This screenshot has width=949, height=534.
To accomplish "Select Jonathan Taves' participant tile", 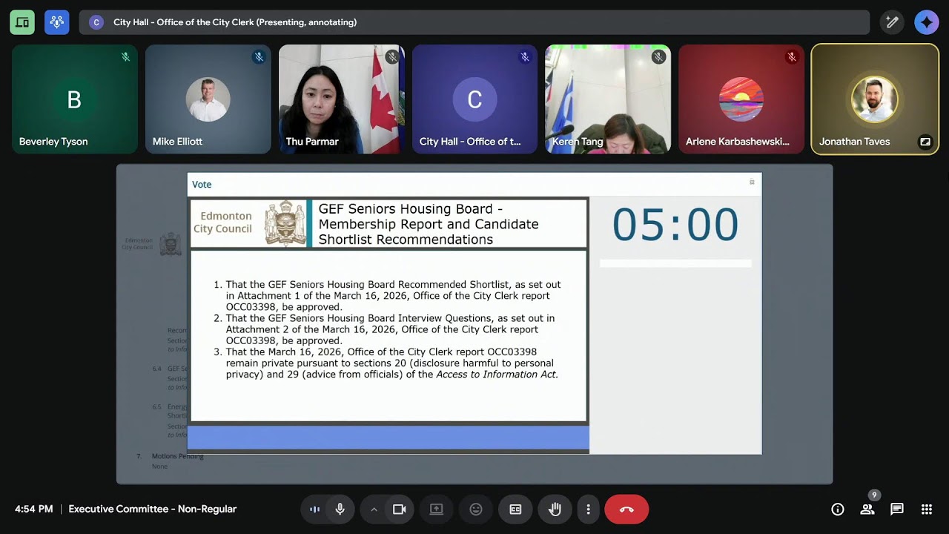I will (x=875, y=99).
